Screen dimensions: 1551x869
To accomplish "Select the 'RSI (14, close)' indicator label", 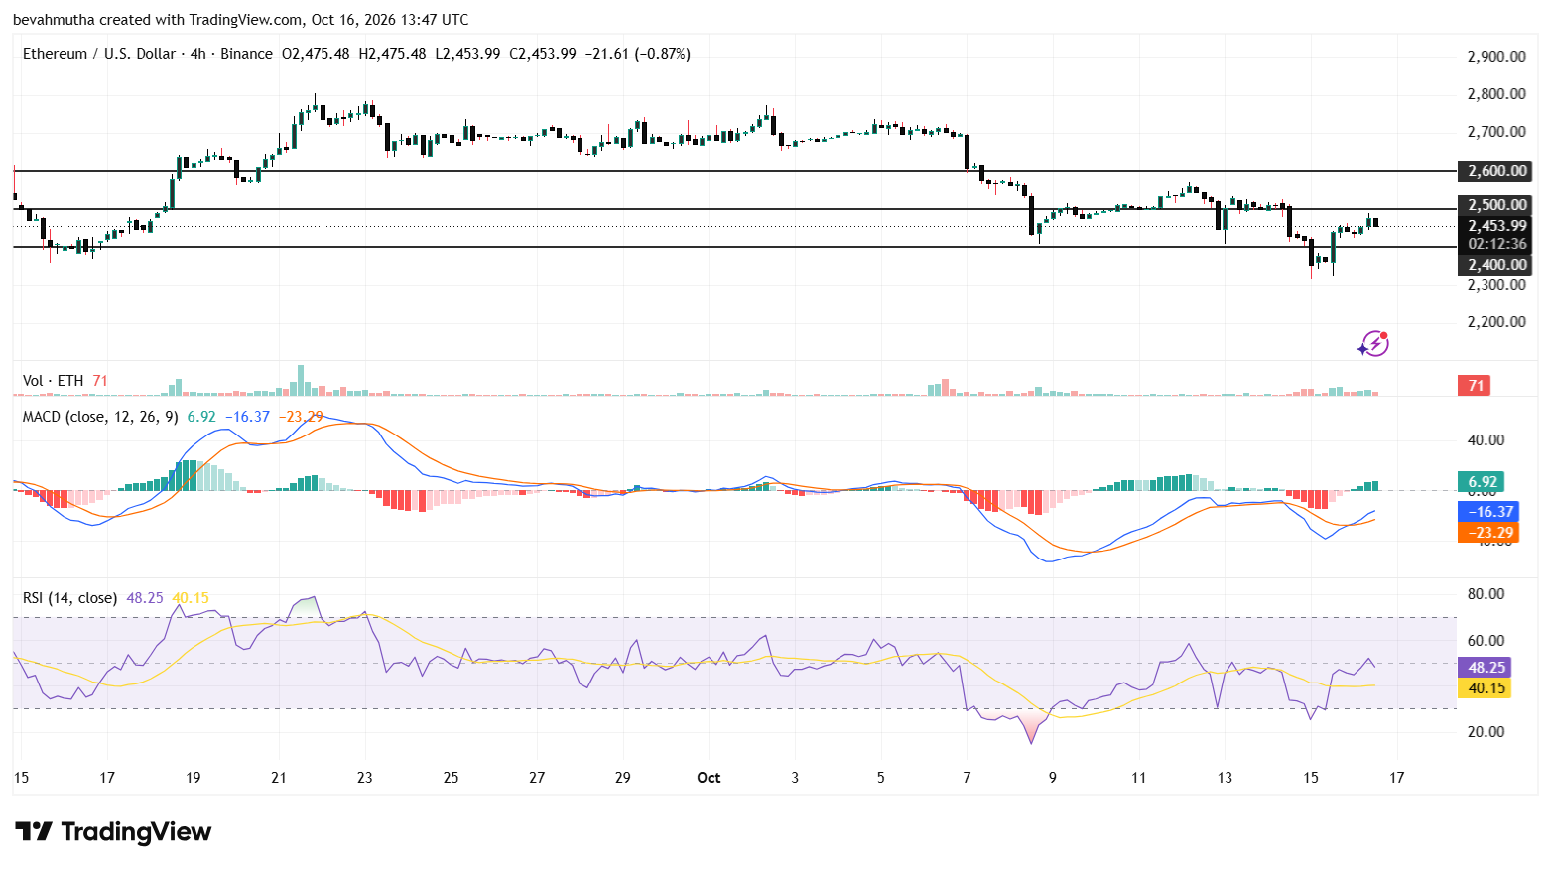I will (x=69, y=598).
